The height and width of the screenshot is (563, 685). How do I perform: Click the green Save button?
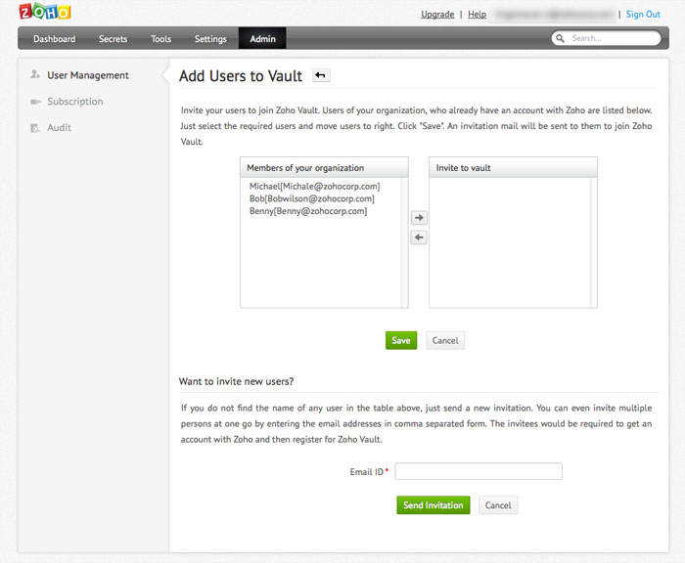pyautogui.click(x=401, y=340)
